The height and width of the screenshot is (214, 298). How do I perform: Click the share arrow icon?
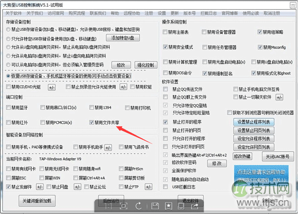[195, 206]
